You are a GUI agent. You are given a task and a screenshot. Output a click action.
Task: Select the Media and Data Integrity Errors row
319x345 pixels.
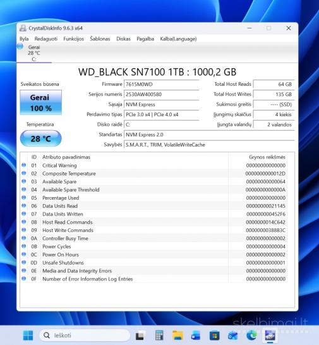click(153, 271)
